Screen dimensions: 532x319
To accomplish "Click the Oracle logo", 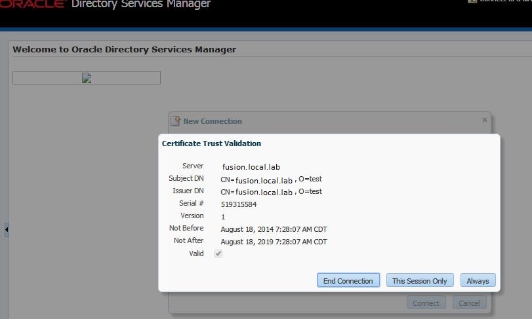I will tap(31, 4).
